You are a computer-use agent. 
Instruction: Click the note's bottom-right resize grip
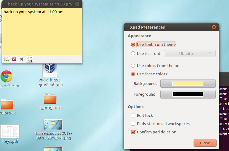pyautogui.click(x=81, y=62)
